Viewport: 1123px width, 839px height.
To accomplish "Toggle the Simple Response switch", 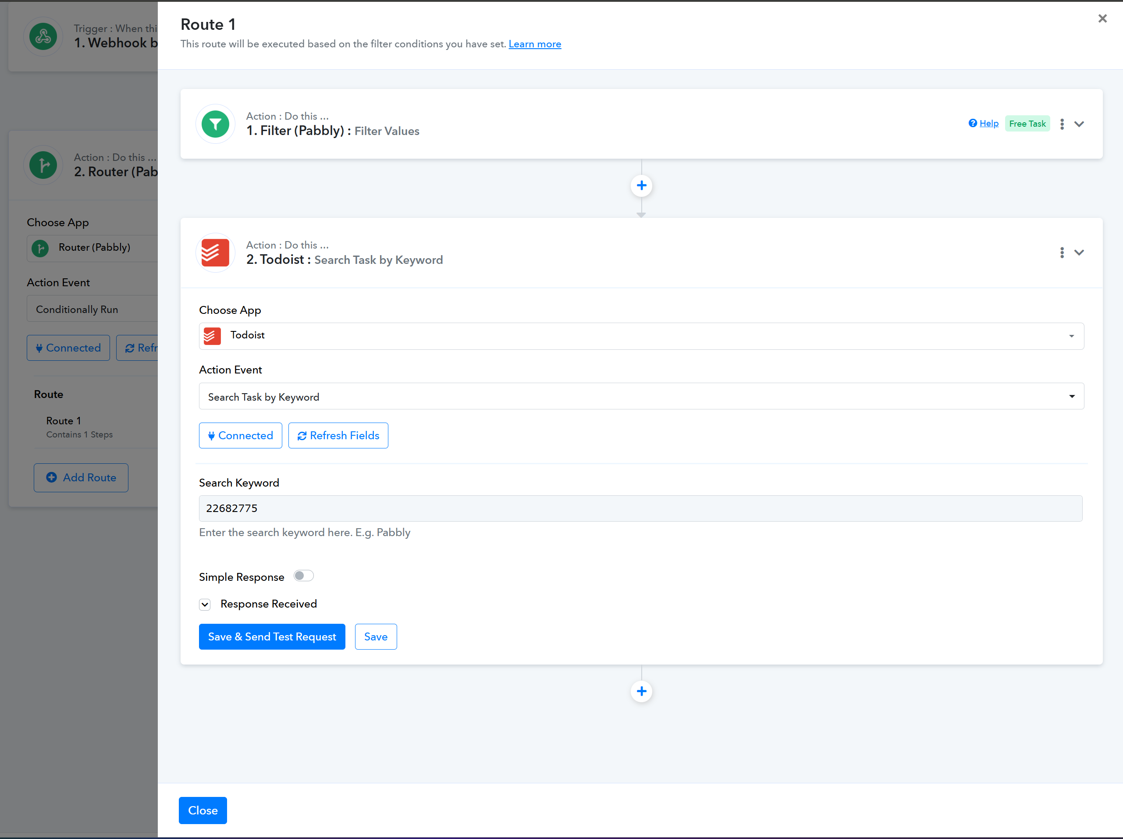I will [304, 576].
